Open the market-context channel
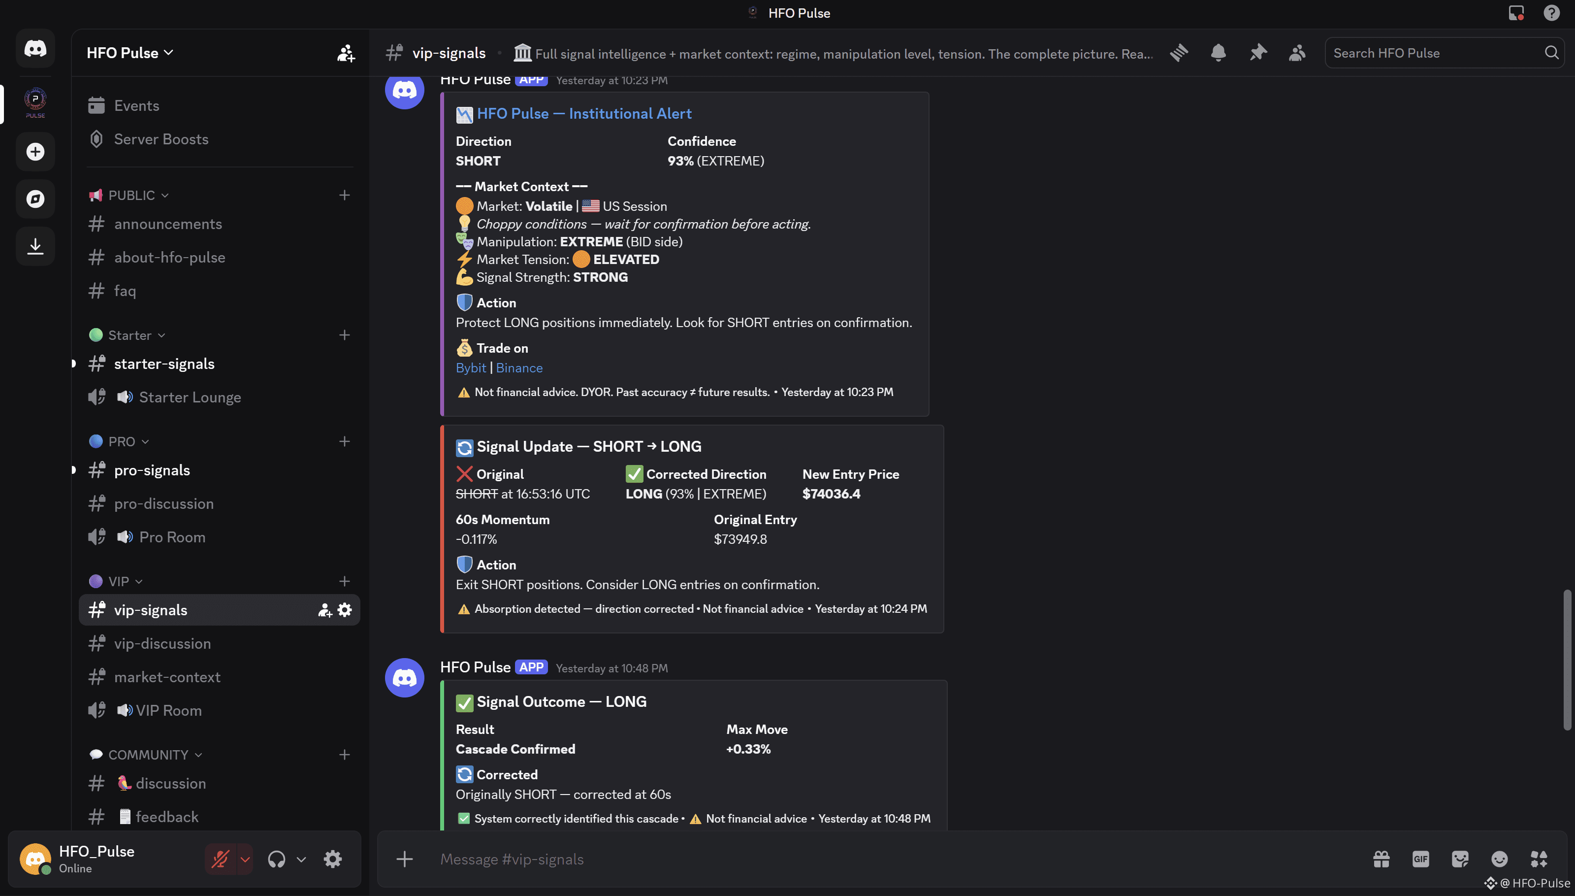This screenshot has height=896, width=1575. pos(220,677)
